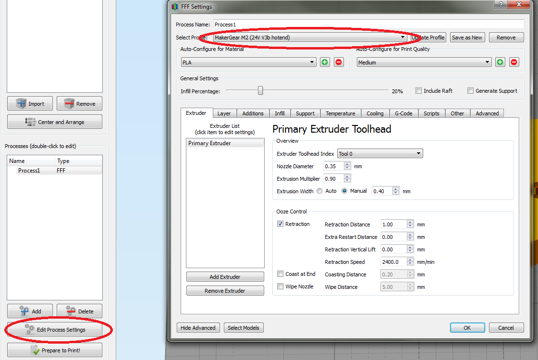Image resolution: width=538 pixels, height=360 pixels.
Task: Select Auto extrusion width radio button
Action: [x=319, y=191]
